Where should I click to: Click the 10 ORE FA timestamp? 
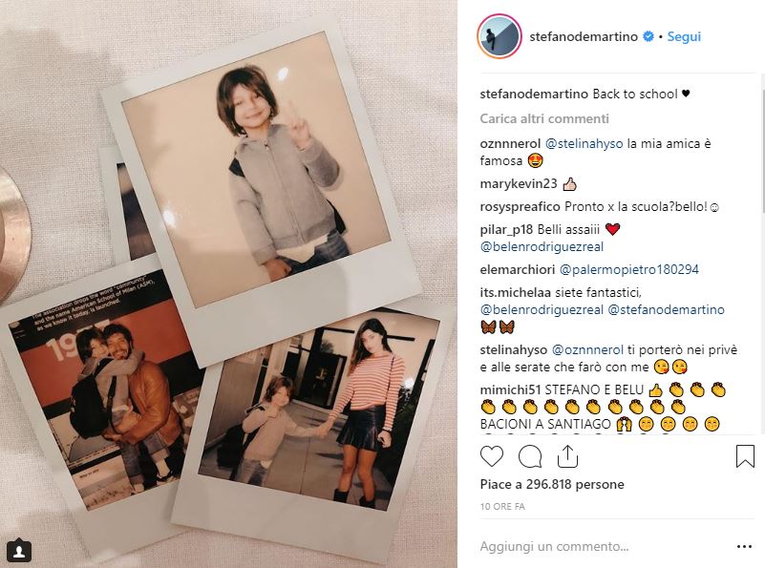click(x=504, y=504)
